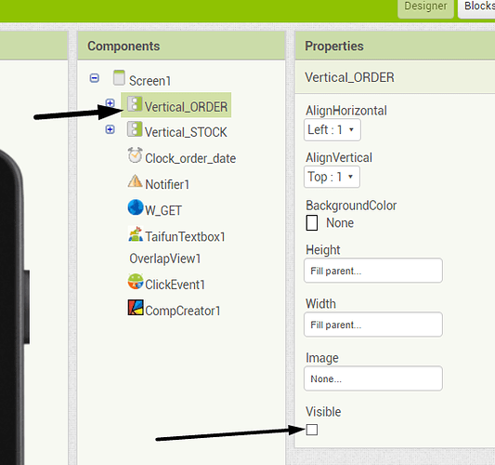The image size is (495, 465).
Task: Collapse the Screen1 tree node
Action: click(x=95, y=78)
